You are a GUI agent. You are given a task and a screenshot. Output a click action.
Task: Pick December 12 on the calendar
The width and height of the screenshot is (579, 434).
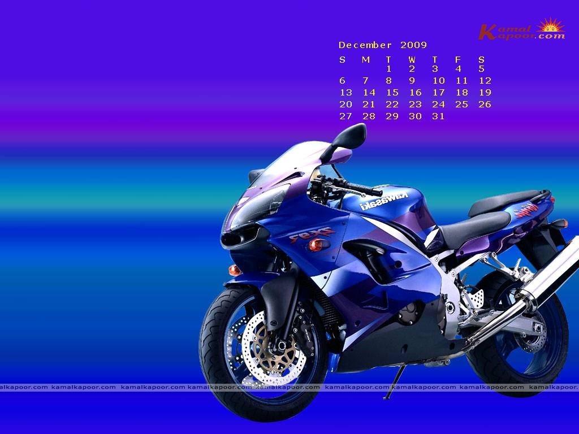485,80
